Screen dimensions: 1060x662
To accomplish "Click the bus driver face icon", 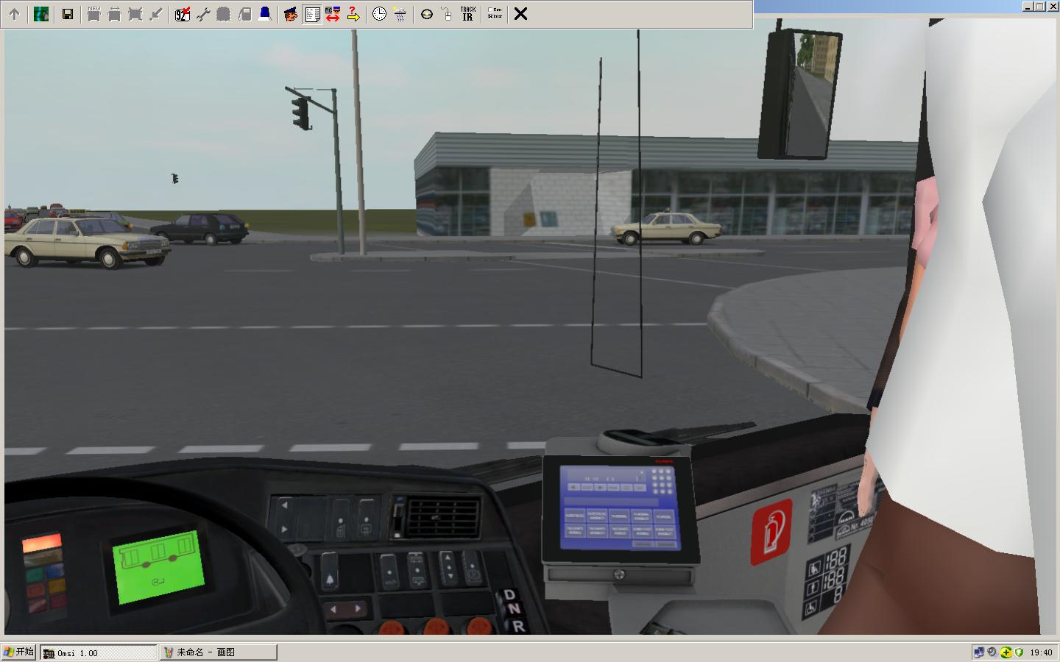I will (x=291, y=14).
